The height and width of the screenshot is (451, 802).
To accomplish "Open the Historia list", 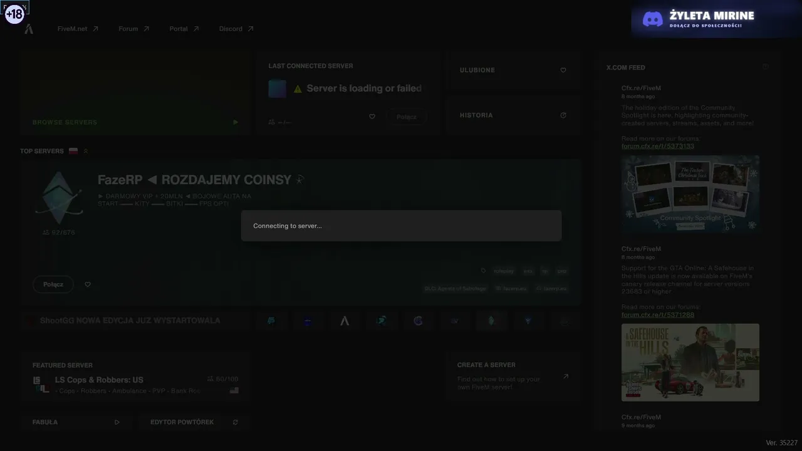I will point(513,115).
